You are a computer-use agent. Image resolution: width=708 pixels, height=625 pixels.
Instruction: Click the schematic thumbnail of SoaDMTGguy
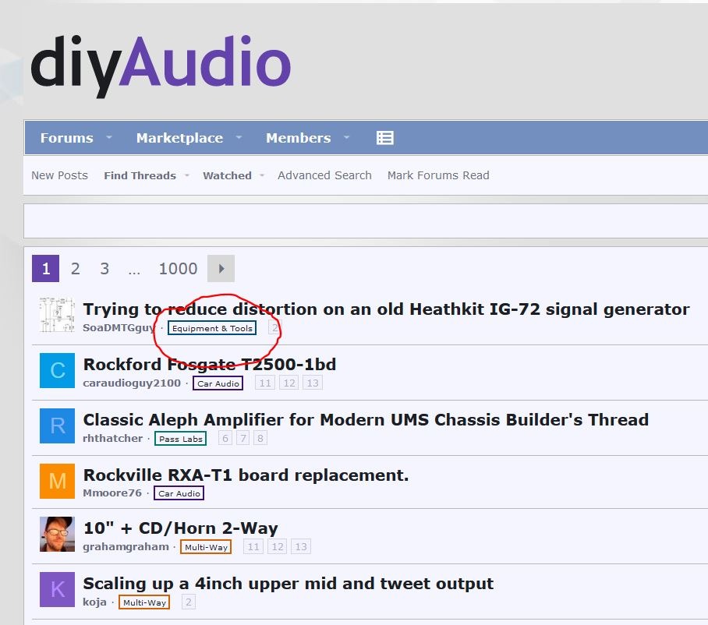point(57,315)
